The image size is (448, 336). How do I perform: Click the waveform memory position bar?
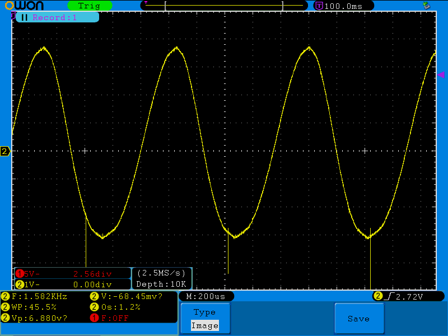224,6
